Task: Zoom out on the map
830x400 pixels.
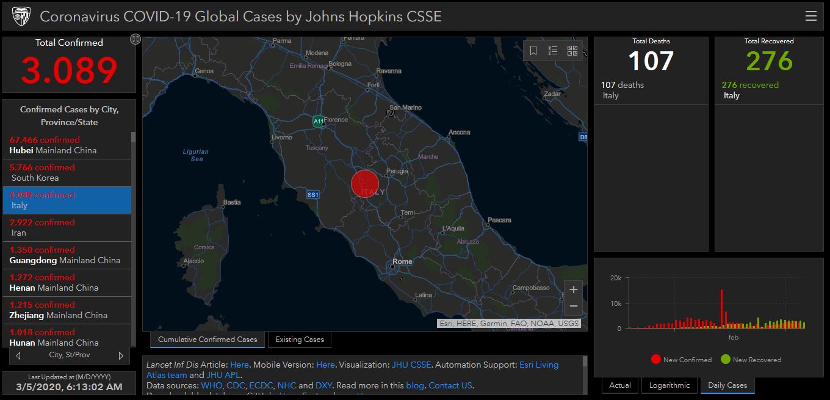Action: [573, 306]
